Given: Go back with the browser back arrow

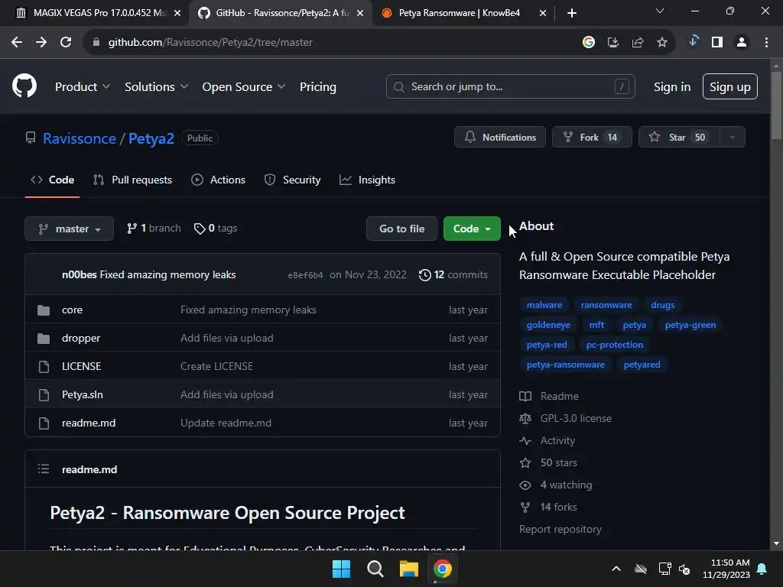Looking at the screenshot, I should click(17, 43).
